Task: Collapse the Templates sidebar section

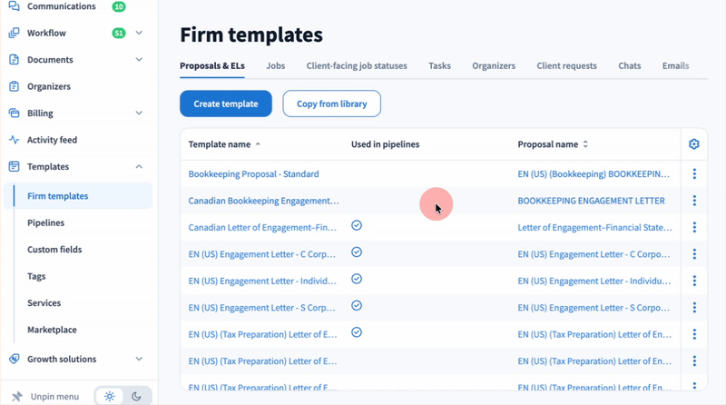Action: tap(139, 167)
